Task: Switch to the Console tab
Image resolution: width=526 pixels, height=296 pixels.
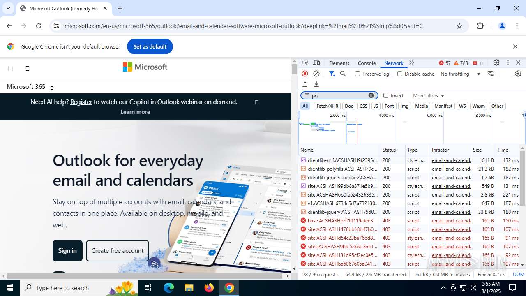Action: [x=367, y=63]
